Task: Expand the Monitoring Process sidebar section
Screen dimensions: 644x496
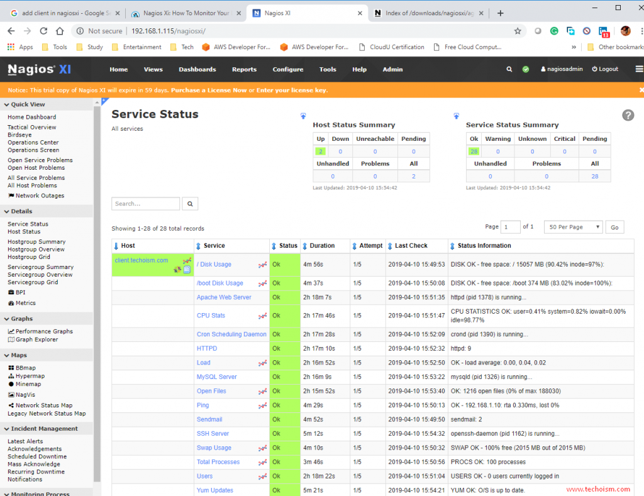Action: [6, 493]
